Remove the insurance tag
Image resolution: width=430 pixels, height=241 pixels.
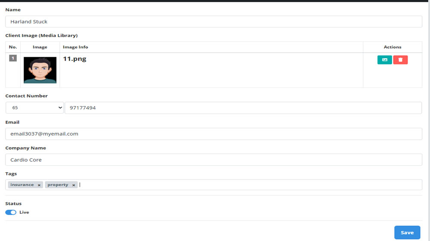[39, 185]
